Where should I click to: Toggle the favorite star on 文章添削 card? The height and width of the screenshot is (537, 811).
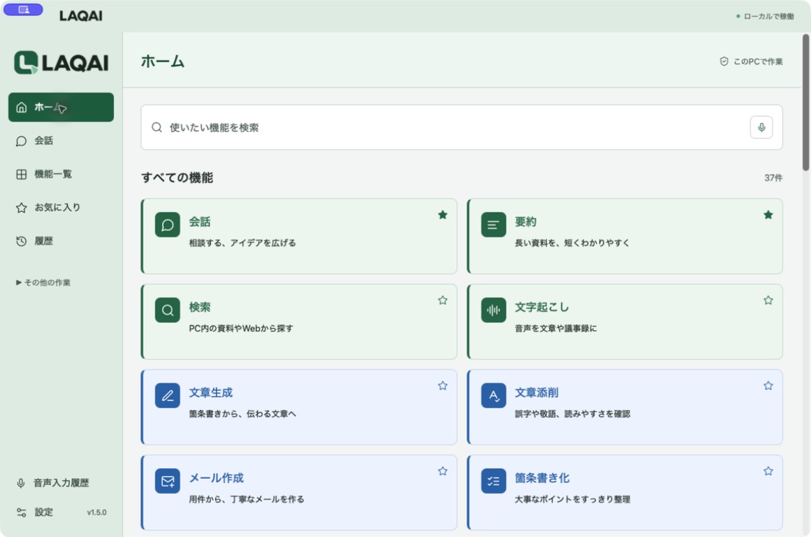(x=768, y=386)
